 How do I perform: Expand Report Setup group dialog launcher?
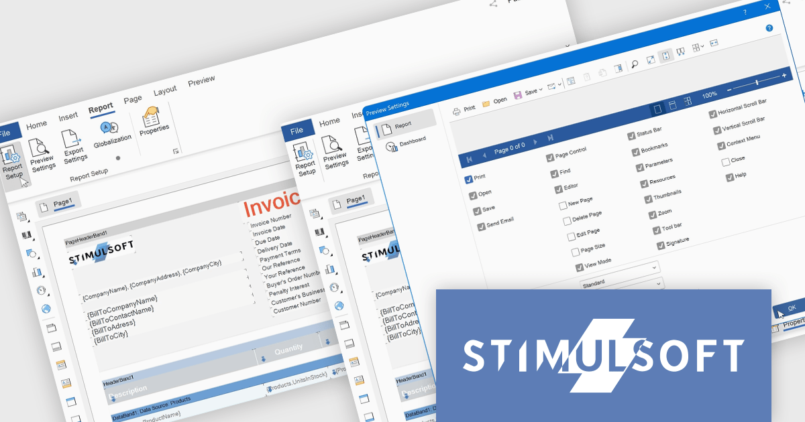pyautogui.click(x=176, y=152)
